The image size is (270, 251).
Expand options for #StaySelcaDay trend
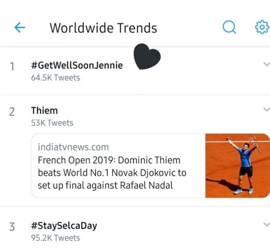point(267,224)
